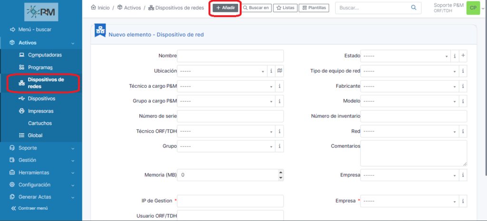Click info icon beside Tipo de equipo de red
Image resolution: width=487 pixels, height=221 pixels.
point(463,71)
